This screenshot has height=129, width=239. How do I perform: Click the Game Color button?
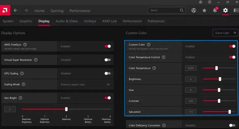click(225, 33)
